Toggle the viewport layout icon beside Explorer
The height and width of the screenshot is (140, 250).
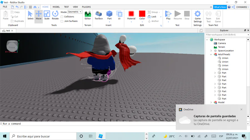[x=201, y=31]
